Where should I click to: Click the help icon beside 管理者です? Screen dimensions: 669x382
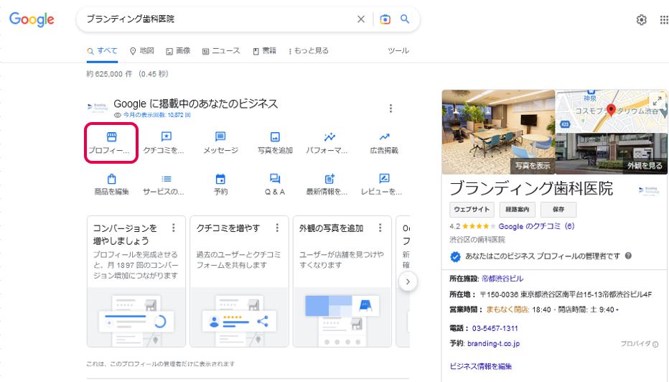click(x=628, y=256)
